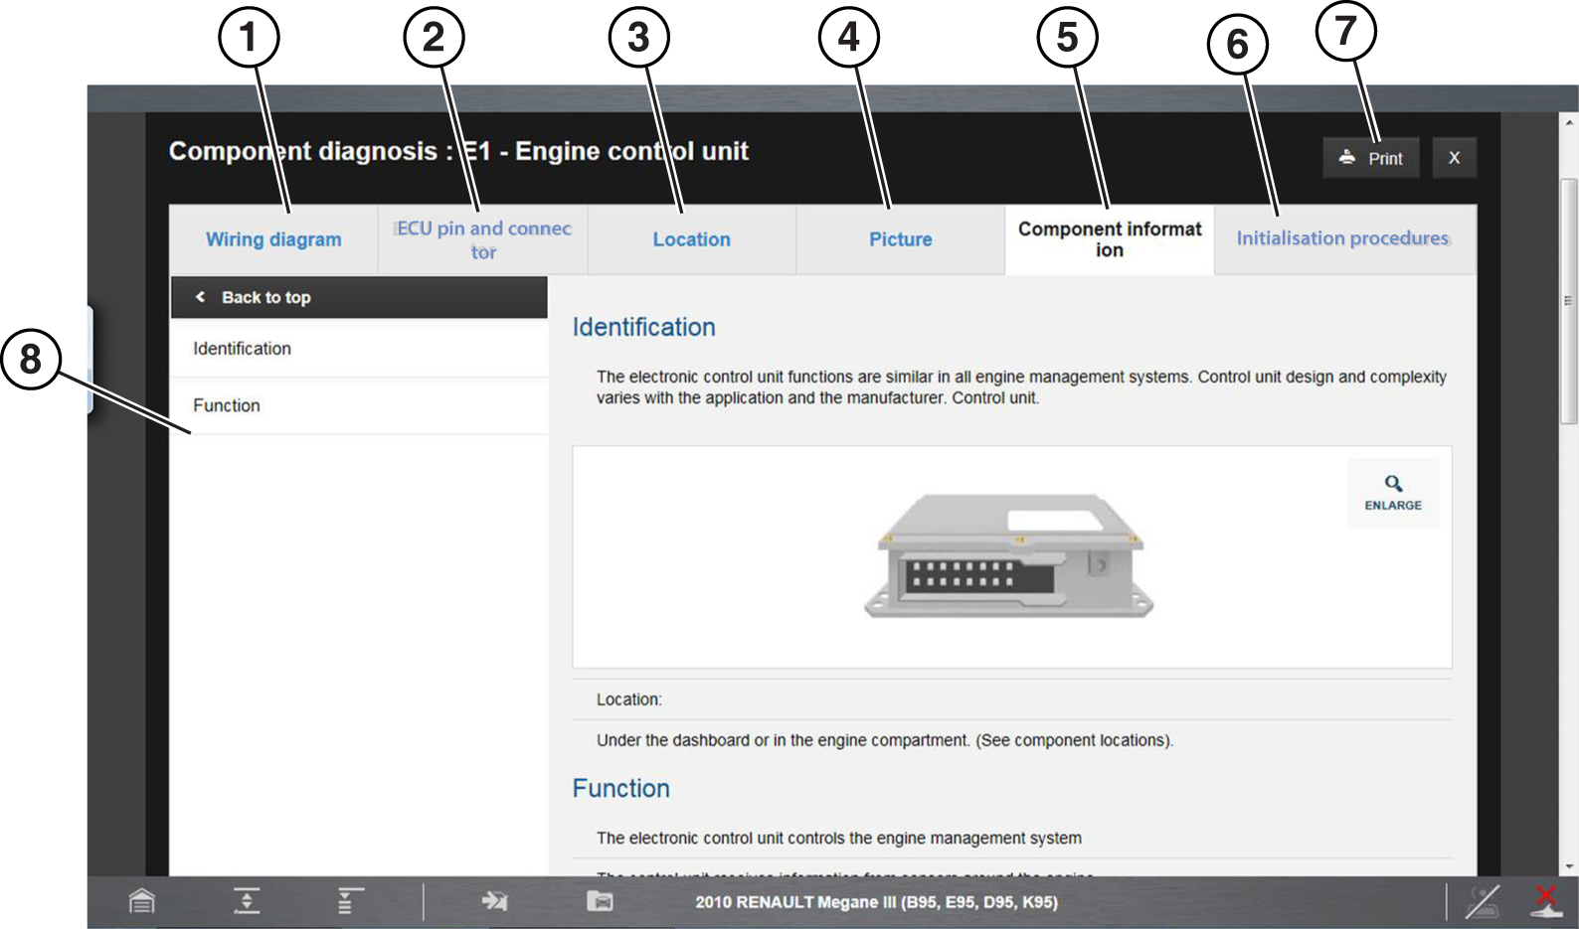Open the vehicle folder icon
Image resolution: width=1579 pixels, height=929 pixels.
600,901
